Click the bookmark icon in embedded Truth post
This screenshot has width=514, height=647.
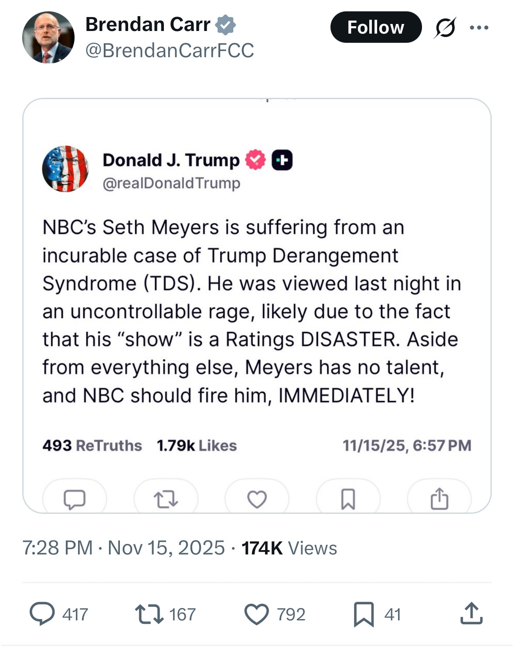[348, 499]
